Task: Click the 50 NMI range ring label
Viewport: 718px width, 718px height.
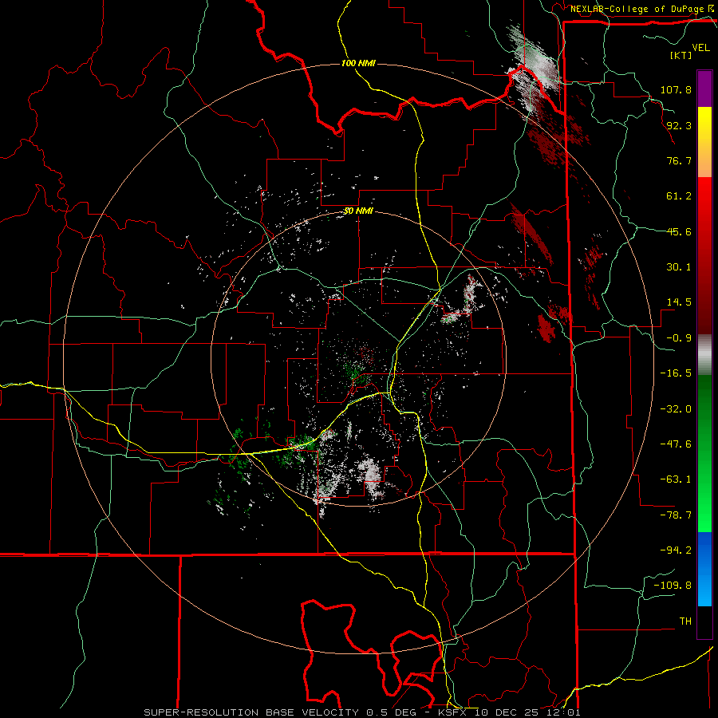Action: pyautogui.click(x=358, y=211)
